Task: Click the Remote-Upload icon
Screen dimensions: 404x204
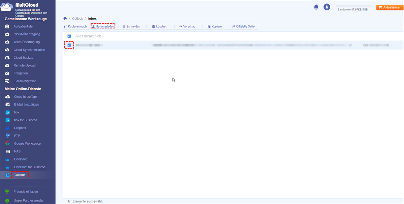Action: 7,65
